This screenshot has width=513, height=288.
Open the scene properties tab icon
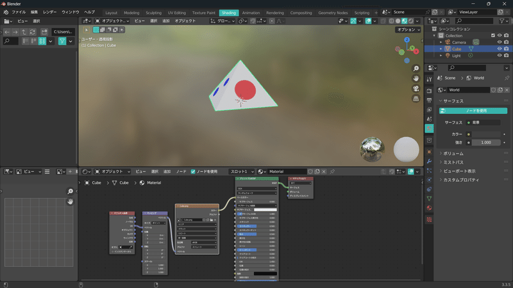(429, 119)
